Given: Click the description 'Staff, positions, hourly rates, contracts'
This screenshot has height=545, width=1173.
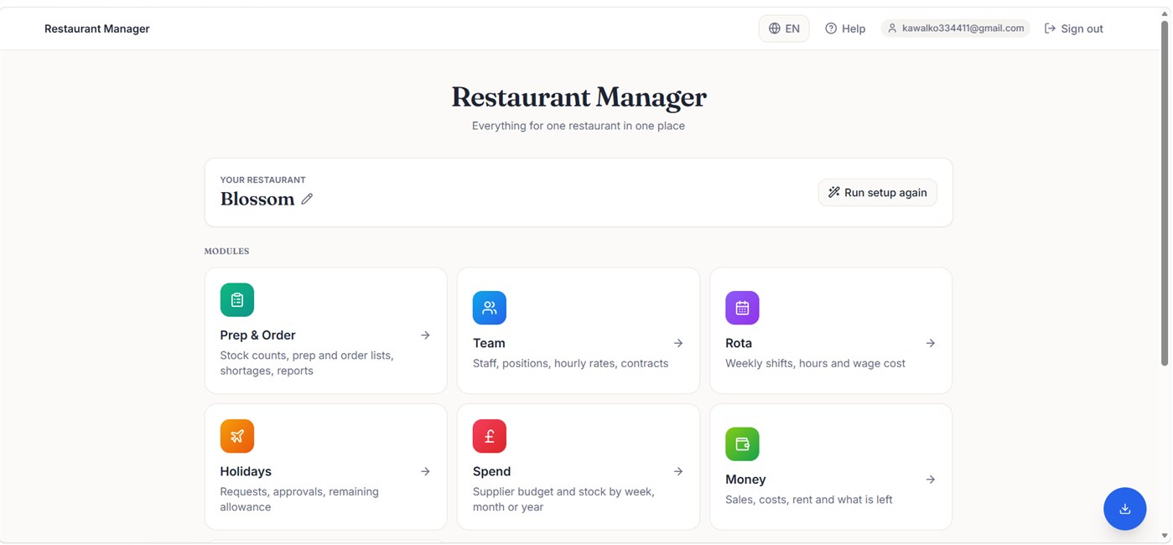Looking at the screenshot, I should tap(571, 363).
